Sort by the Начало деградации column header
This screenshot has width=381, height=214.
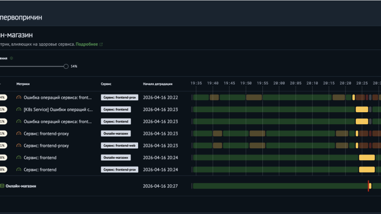(158, 84)
